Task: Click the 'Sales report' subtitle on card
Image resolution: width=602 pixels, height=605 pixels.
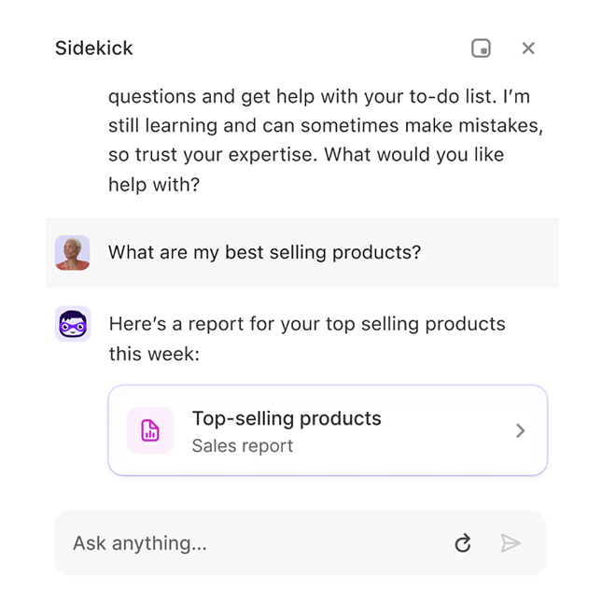Action: coord(243,445)
